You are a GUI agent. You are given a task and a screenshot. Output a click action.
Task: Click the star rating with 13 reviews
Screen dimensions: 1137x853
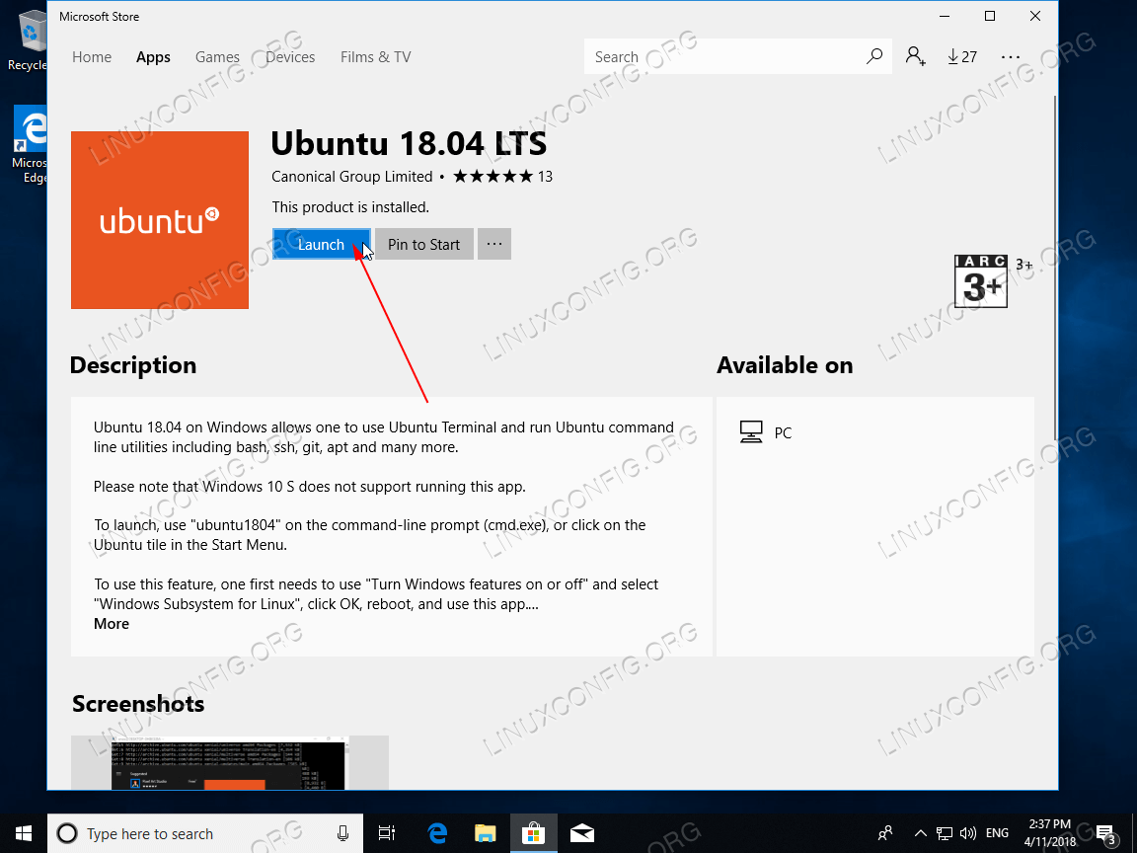coord(502,177)
